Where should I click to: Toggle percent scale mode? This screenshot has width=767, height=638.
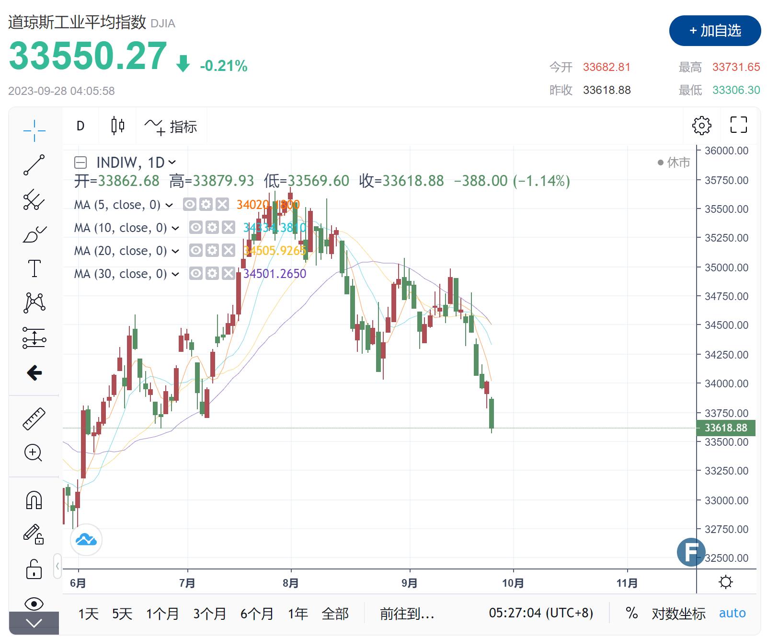click(632, 613)
